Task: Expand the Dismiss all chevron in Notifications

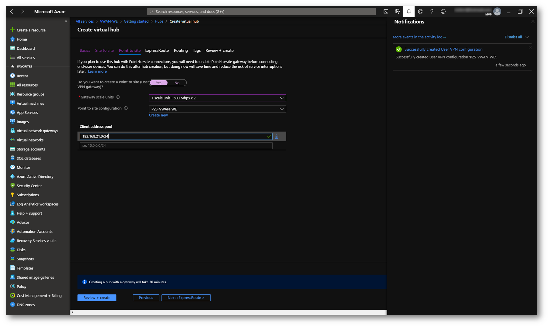Action: pos(527,37)
